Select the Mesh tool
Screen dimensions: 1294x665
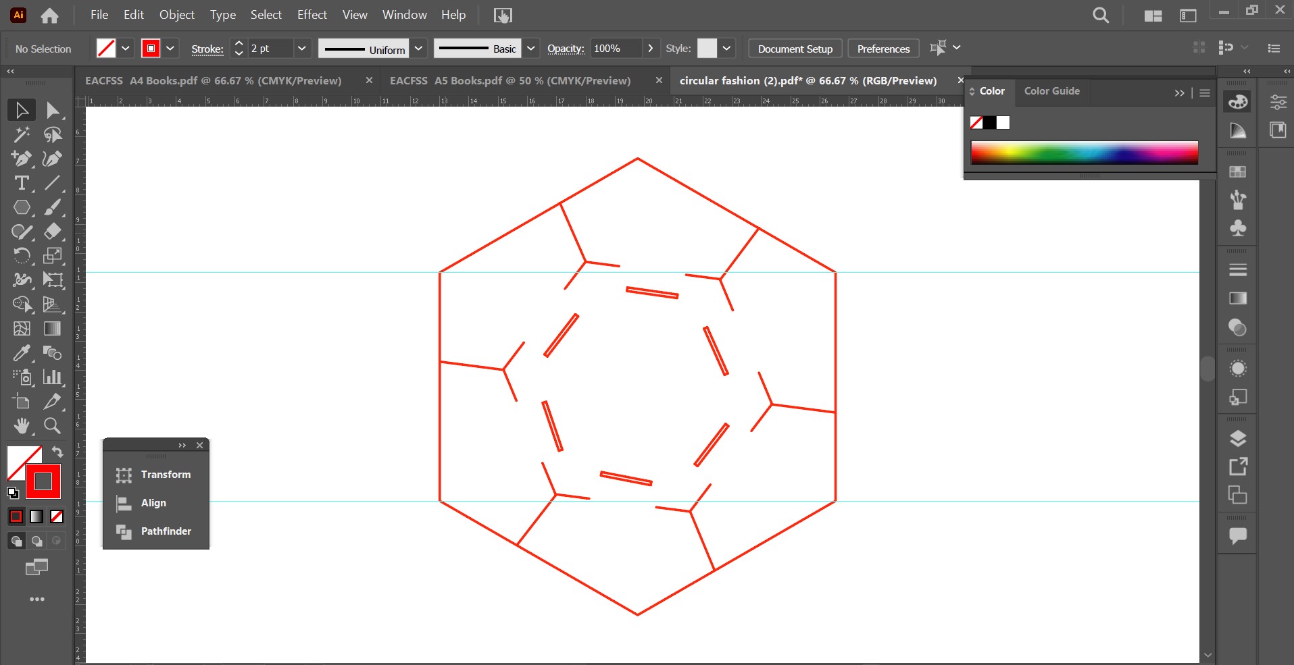22,329
